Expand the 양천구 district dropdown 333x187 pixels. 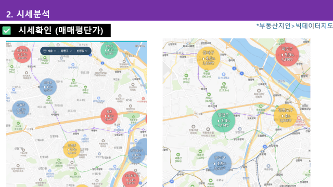coord(66,51)
